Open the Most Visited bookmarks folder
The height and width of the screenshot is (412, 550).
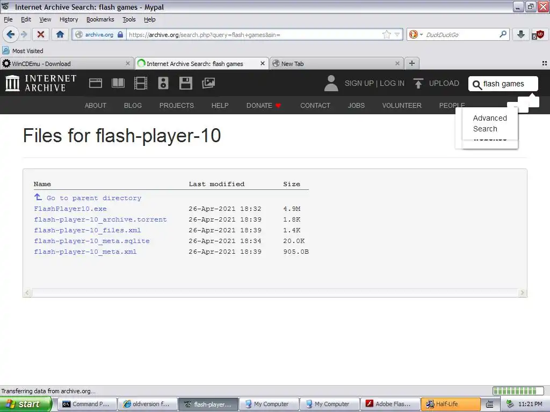pyautogui.click(x=23, y=51)
